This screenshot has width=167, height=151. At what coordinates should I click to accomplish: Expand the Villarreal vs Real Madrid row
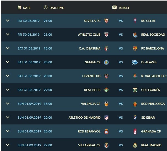point(8,145)
